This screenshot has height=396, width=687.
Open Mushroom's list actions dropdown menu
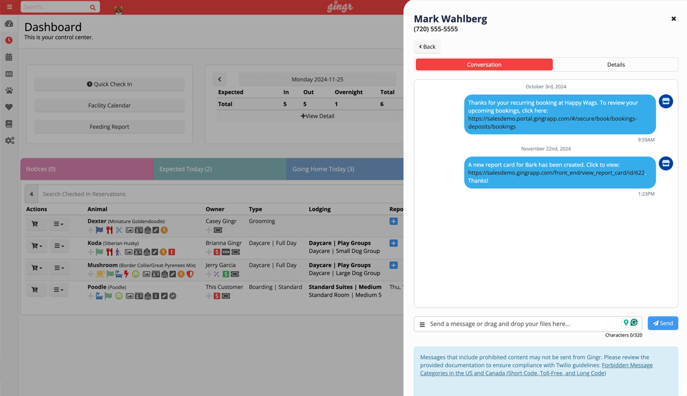(x=59, y=268)
